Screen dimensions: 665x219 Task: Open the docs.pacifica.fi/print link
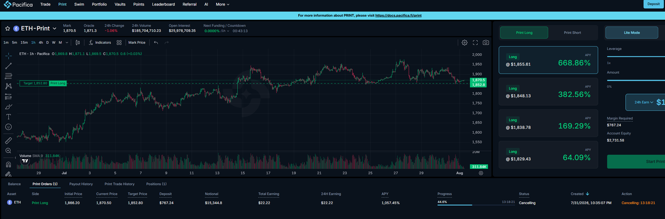click(x=398, y=15)
